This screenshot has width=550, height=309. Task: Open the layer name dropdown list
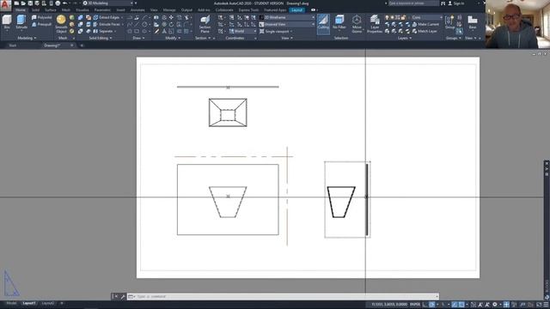426,17
